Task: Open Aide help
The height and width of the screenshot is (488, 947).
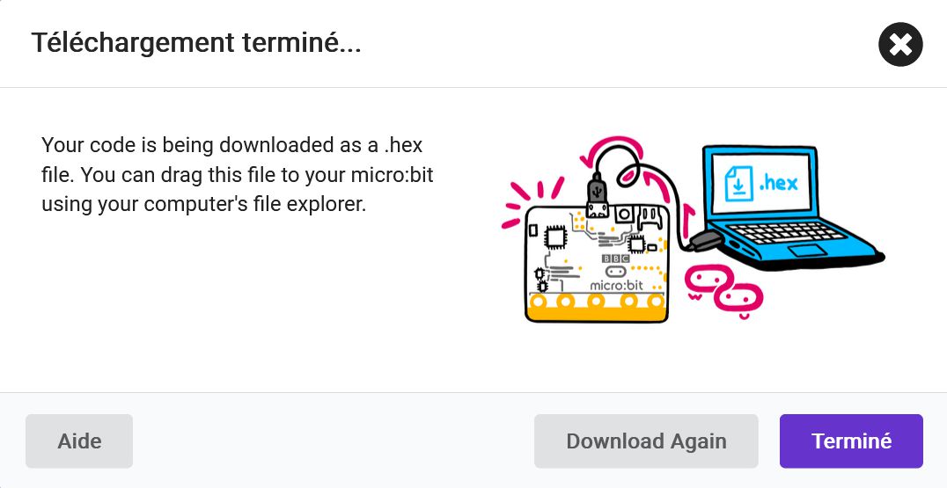Action: 79,441
